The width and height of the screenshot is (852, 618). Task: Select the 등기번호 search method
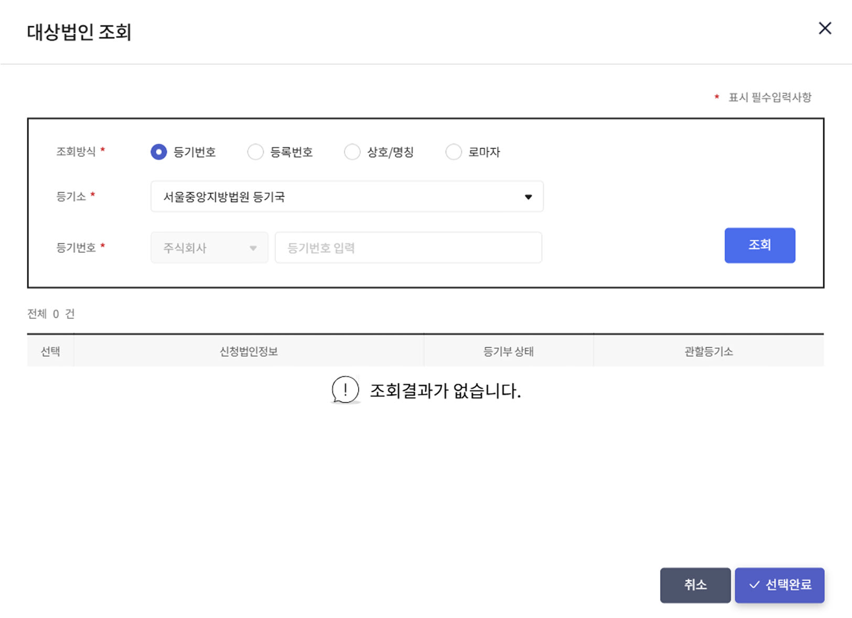coord(158,152)
